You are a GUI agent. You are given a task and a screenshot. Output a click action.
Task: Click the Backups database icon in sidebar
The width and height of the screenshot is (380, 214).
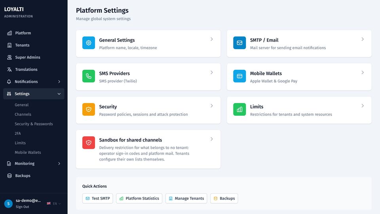click(x=9, y=176)
